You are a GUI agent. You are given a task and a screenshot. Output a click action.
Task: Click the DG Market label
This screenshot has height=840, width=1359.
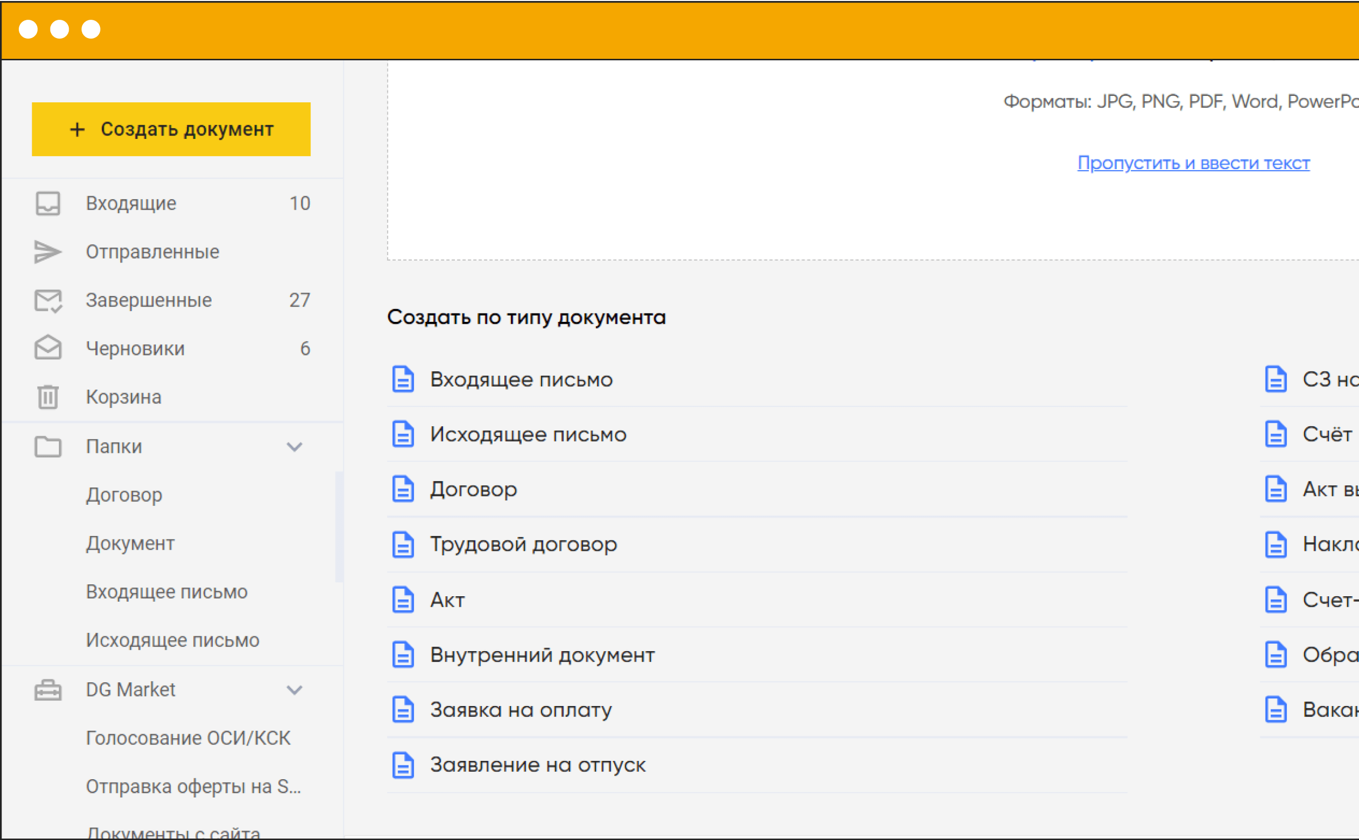click(131, 689)
